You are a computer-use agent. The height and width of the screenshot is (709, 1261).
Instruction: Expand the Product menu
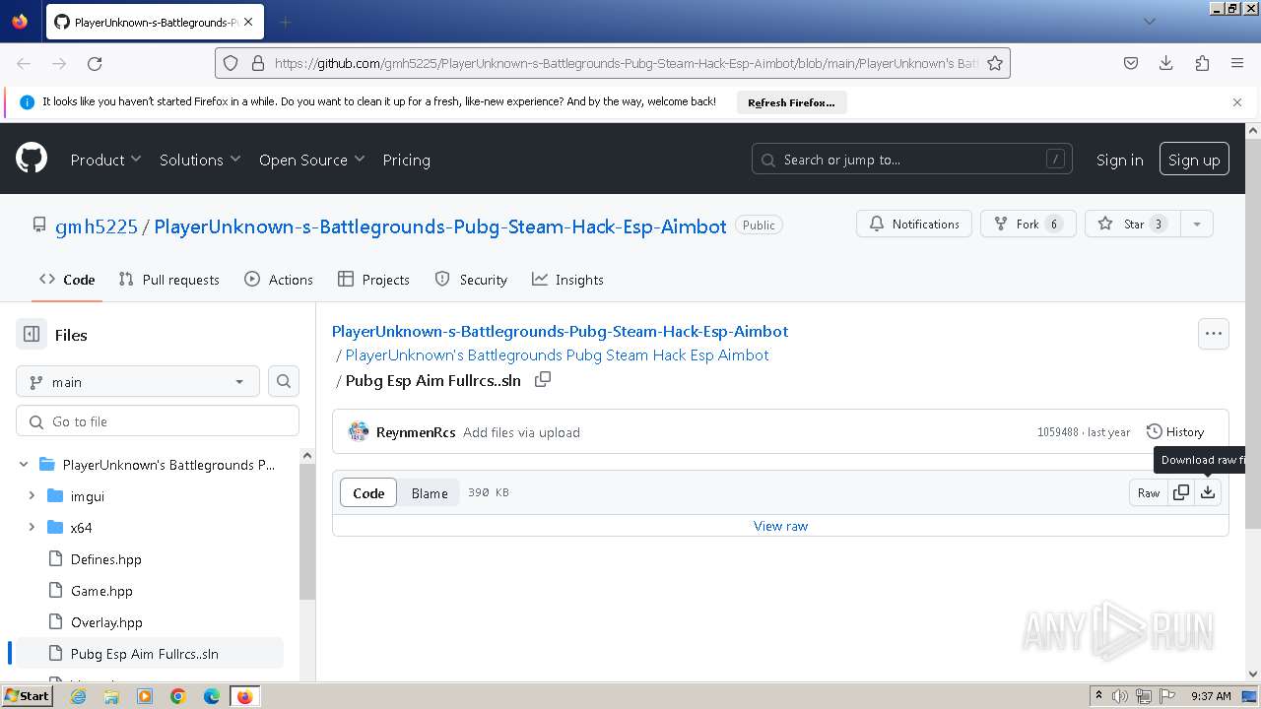105,160
